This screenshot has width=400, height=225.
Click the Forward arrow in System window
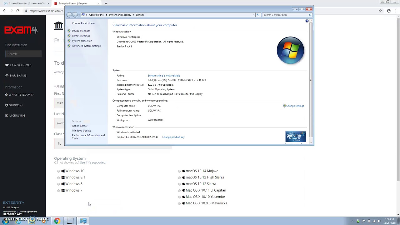tap(75, 15)
